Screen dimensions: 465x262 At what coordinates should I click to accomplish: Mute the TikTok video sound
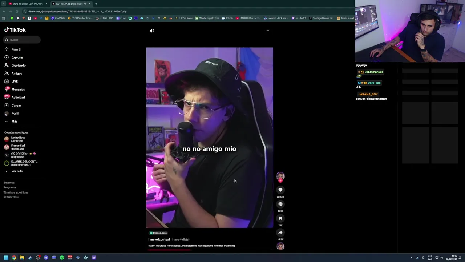coord(152,31)
